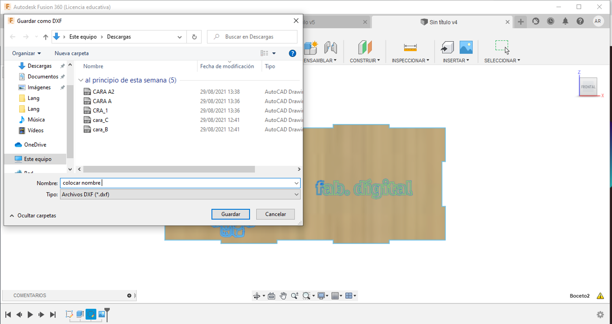The height and width of the screenshot is (324, 612).
Task: Switch to the Sin título v4 tab
Action: click(x=443, y=22)
